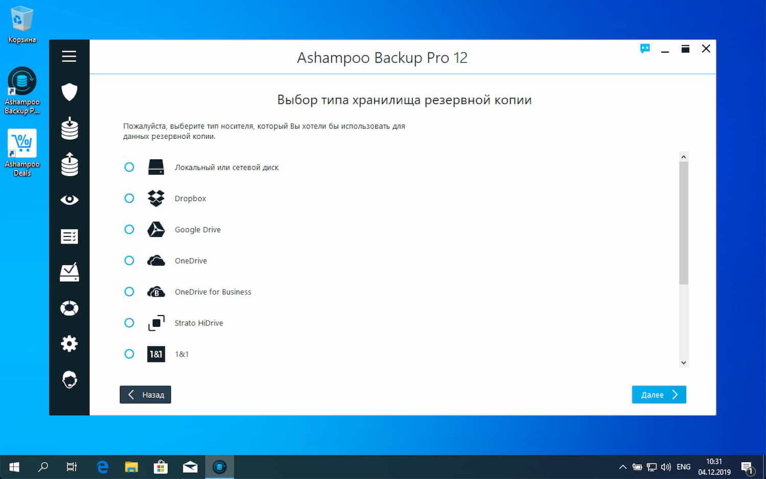Image resolution: width=766 pixels, height=479 pixels.
Task: Select the verify backup disk icon
Action: (x=69, y=272)
